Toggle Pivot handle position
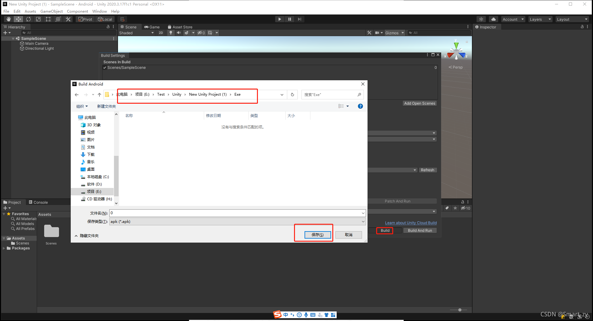This screenshot has height=321, width=593. point(85,19)
